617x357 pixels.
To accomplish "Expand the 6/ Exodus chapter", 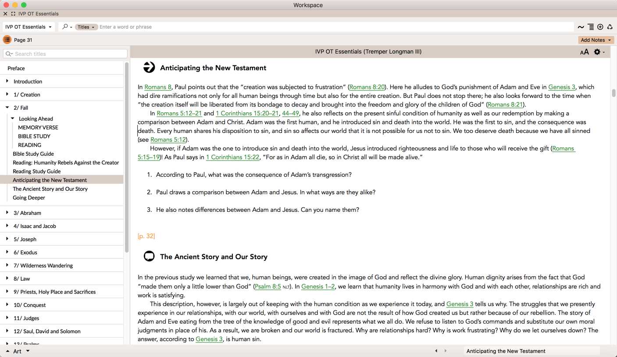I will pyautogui.click(x=7, y=252).
